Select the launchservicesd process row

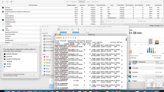(10, 34)
